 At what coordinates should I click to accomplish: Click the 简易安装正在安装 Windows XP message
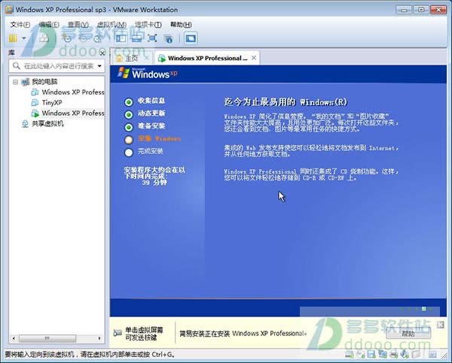coord(243,334)
